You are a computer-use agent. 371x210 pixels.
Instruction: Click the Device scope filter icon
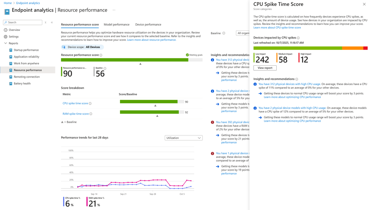click(64, 47)
